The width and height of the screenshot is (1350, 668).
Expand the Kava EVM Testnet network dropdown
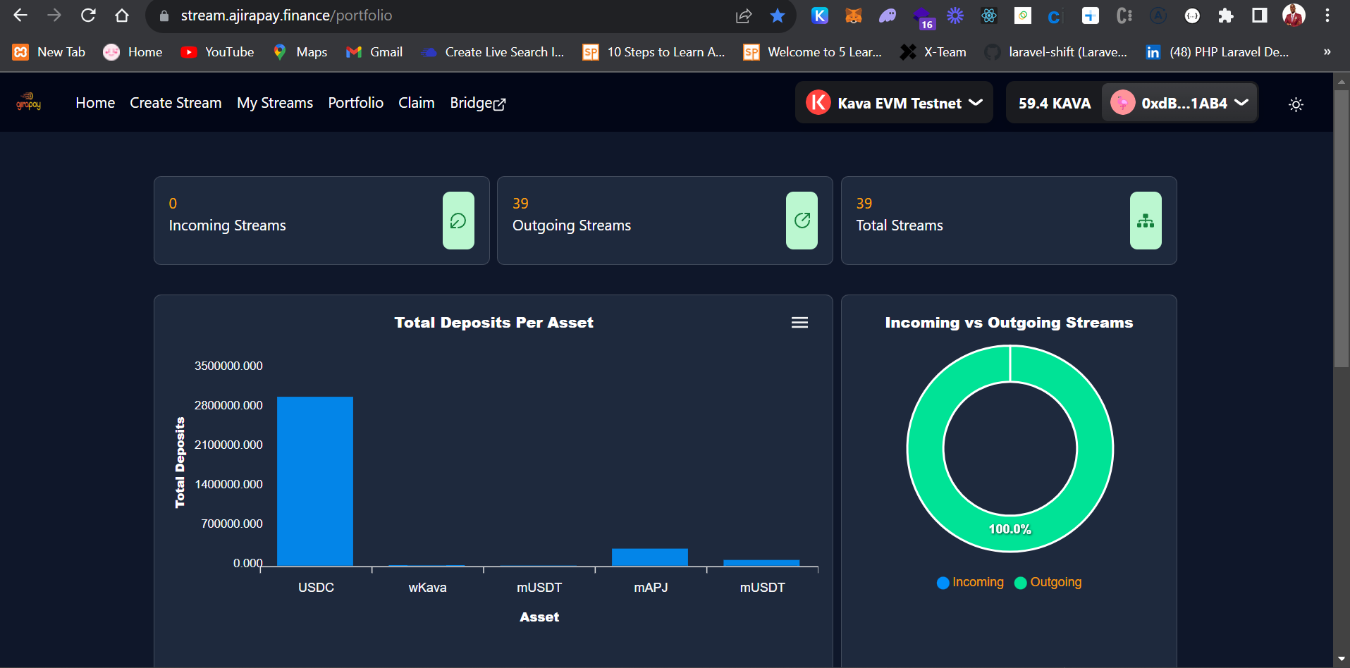pyautogui.click(x=894, y=103)
